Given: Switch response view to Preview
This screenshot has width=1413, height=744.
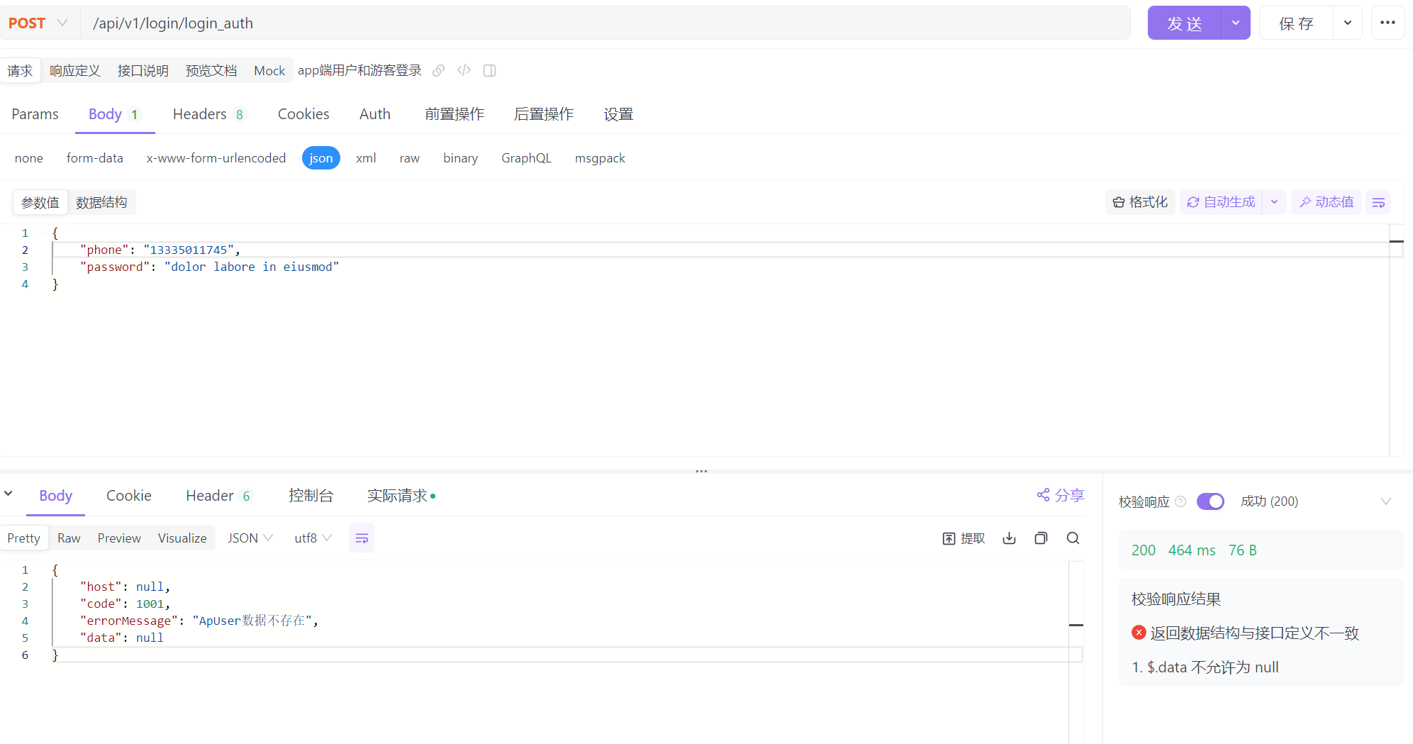Looking at the screenshot, I should [119, 538].
